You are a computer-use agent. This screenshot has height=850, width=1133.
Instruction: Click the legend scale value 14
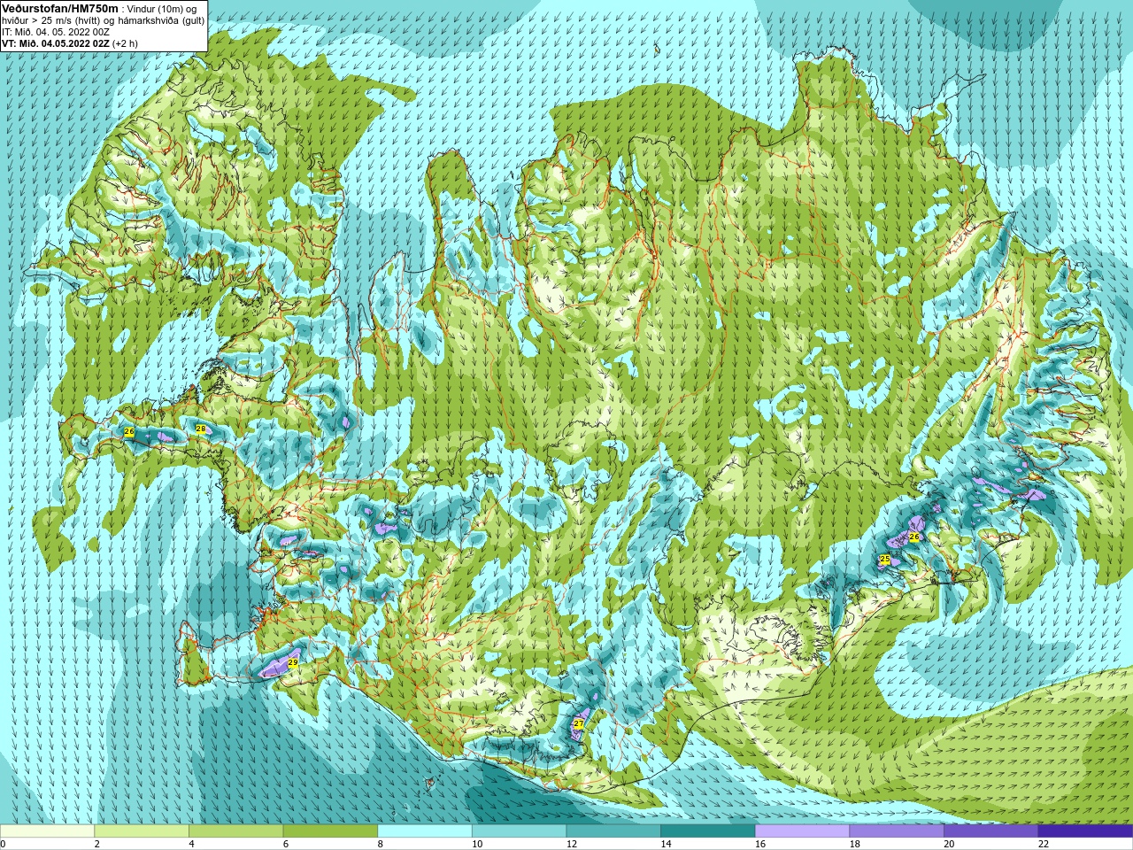tap(667, 844)
